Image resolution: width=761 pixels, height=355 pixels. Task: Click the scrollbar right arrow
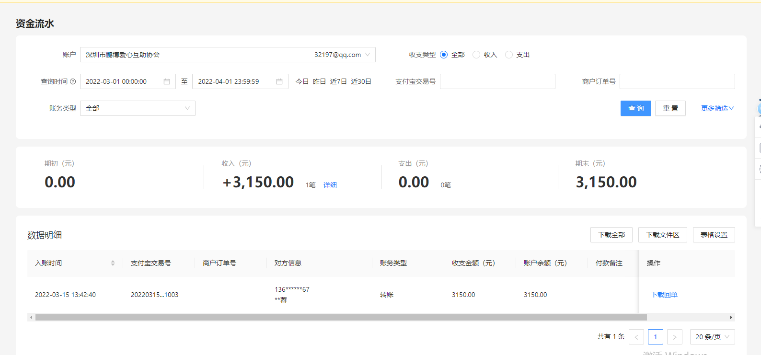(731, 317)
